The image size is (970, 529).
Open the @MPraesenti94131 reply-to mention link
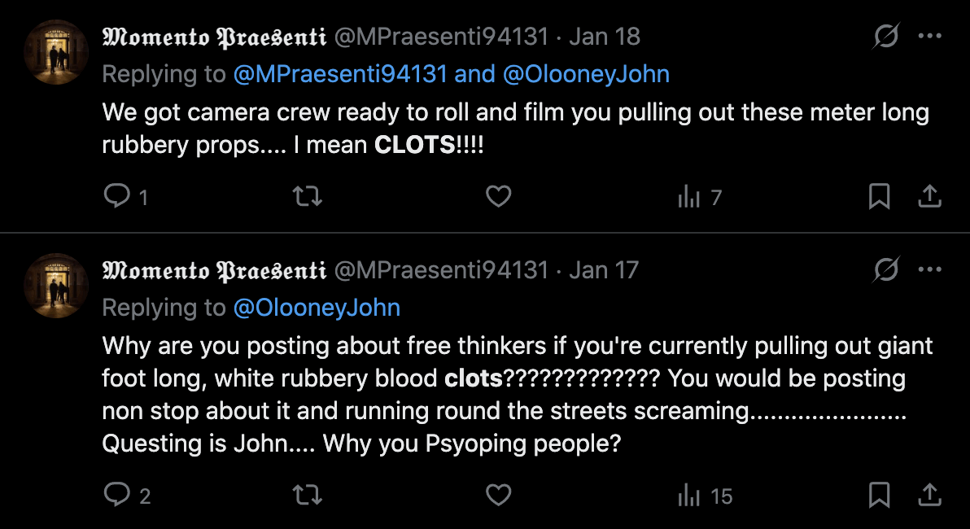(340, 75)
